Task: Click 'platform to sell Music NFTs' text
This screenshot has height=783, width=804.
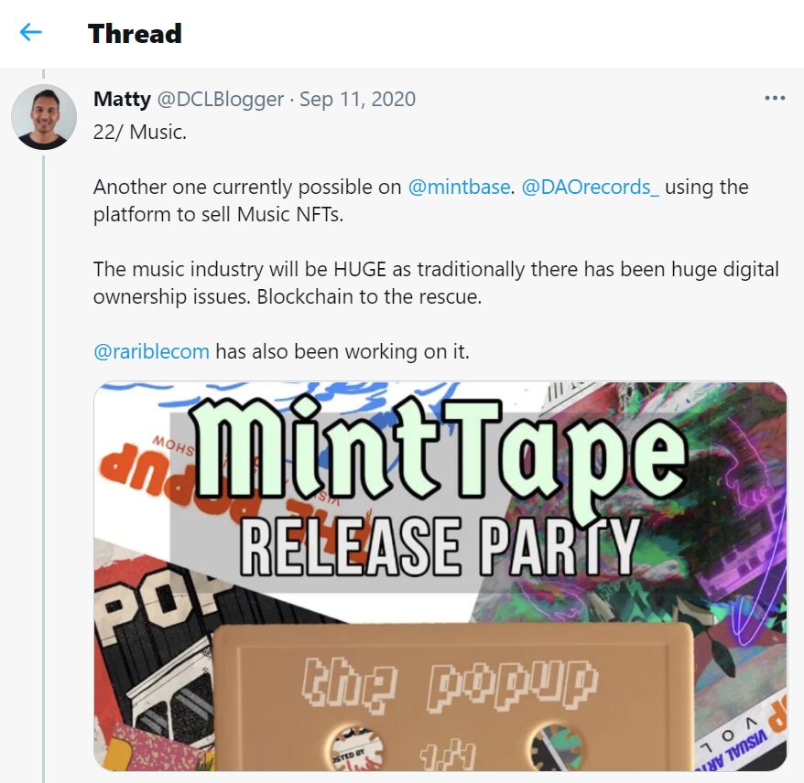Action: click(218, 215)
